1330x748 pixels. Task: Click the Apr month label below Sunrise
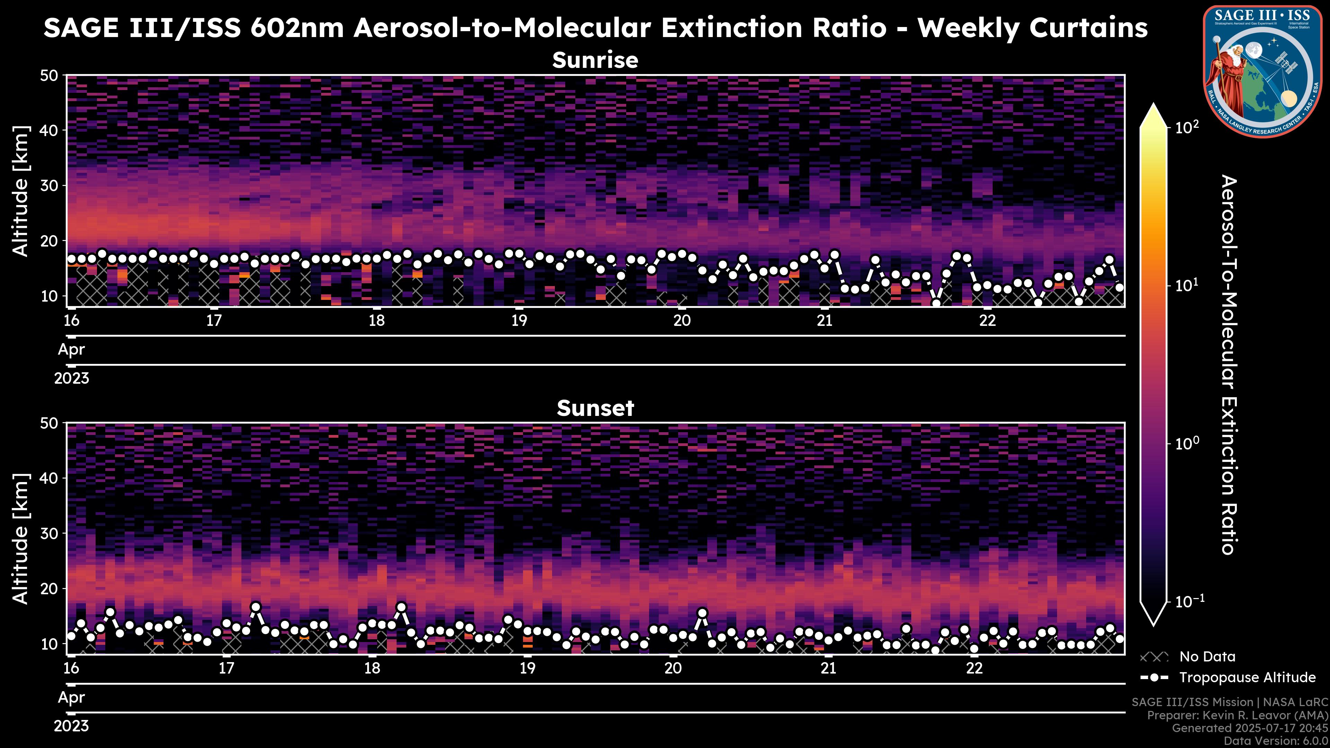tap(71, 349)
